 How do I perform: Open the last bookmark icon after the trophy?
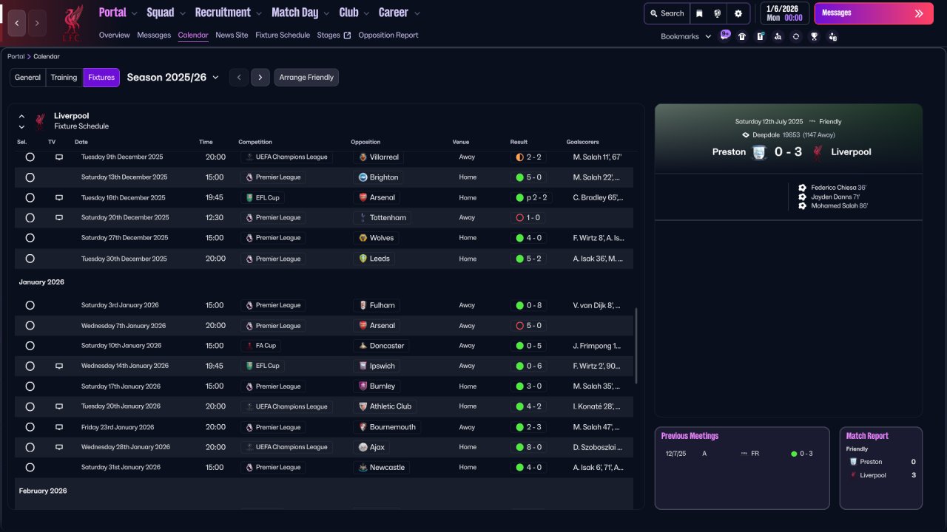832,36
